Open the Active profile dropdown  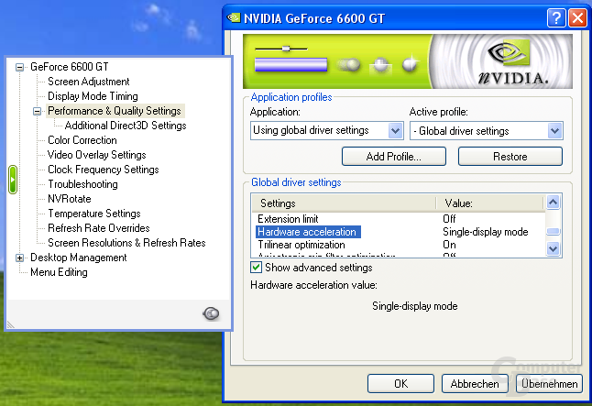tap(554, 131)
